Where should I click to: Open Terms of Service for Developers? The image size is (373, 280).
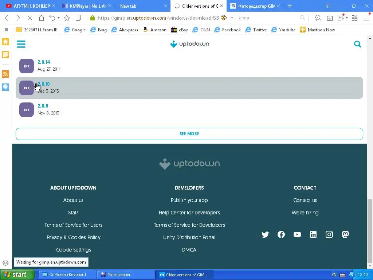[x=189, y=225]
